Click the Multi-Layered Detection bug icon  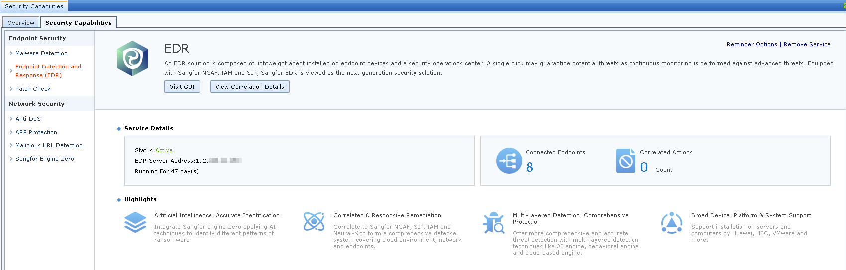tap(494, 223)
